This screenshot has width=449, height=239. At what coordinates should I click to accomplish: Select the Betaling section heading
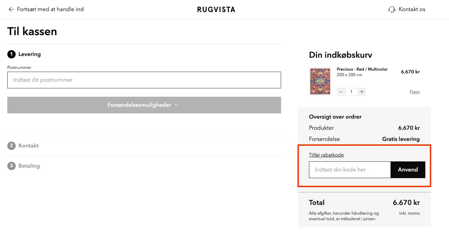pyautogui.click(x=29, y=166)
